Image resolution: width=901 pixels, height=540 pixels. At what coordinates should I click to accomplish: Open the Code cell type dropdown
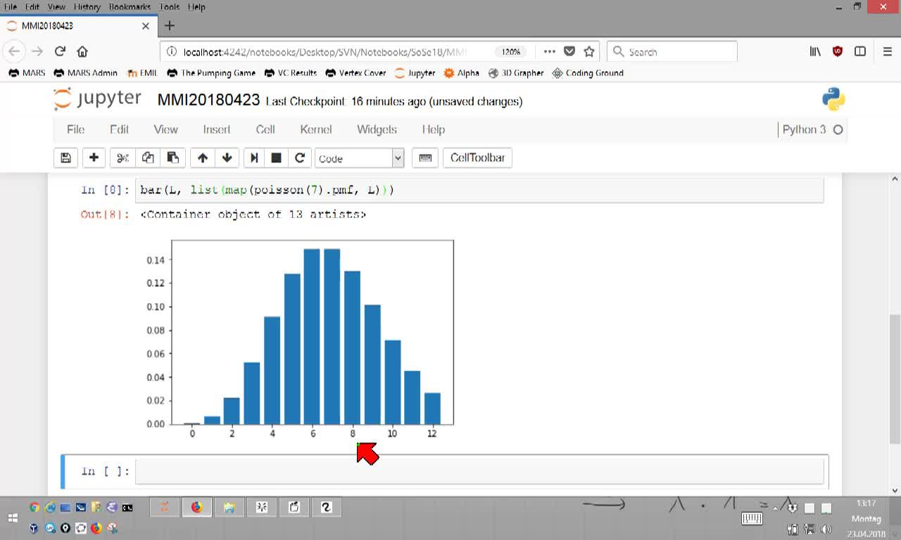359,158
